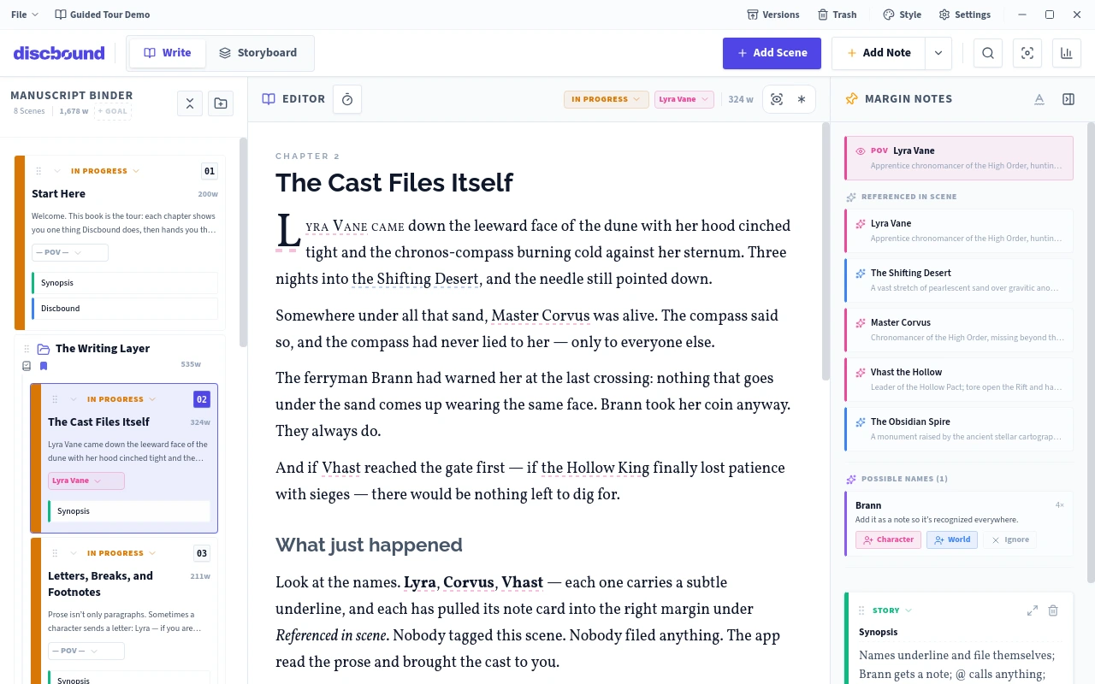Grab the drag handle of Start Here scene

point(38,171)
